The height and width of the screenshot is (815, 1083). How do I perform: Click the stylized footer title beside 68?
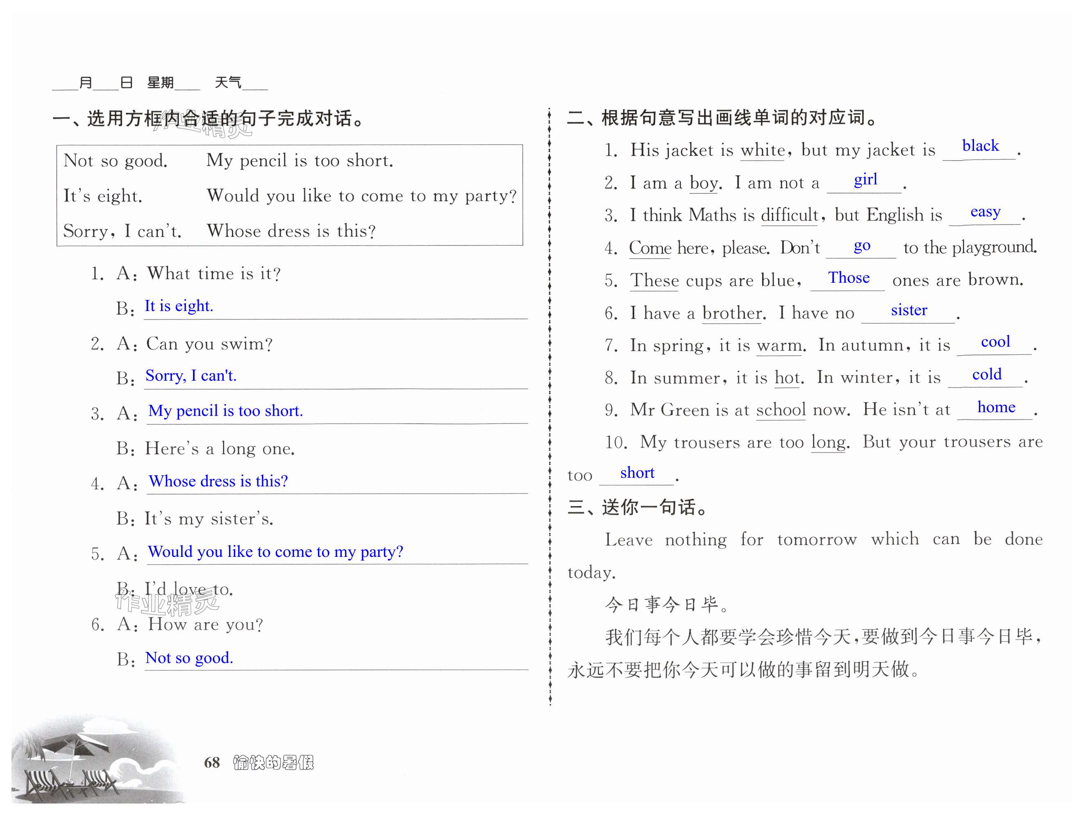(273, 762)
